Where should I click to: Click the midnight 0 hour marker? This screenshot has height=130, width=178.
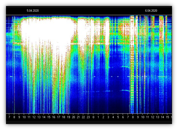[93, 117]
